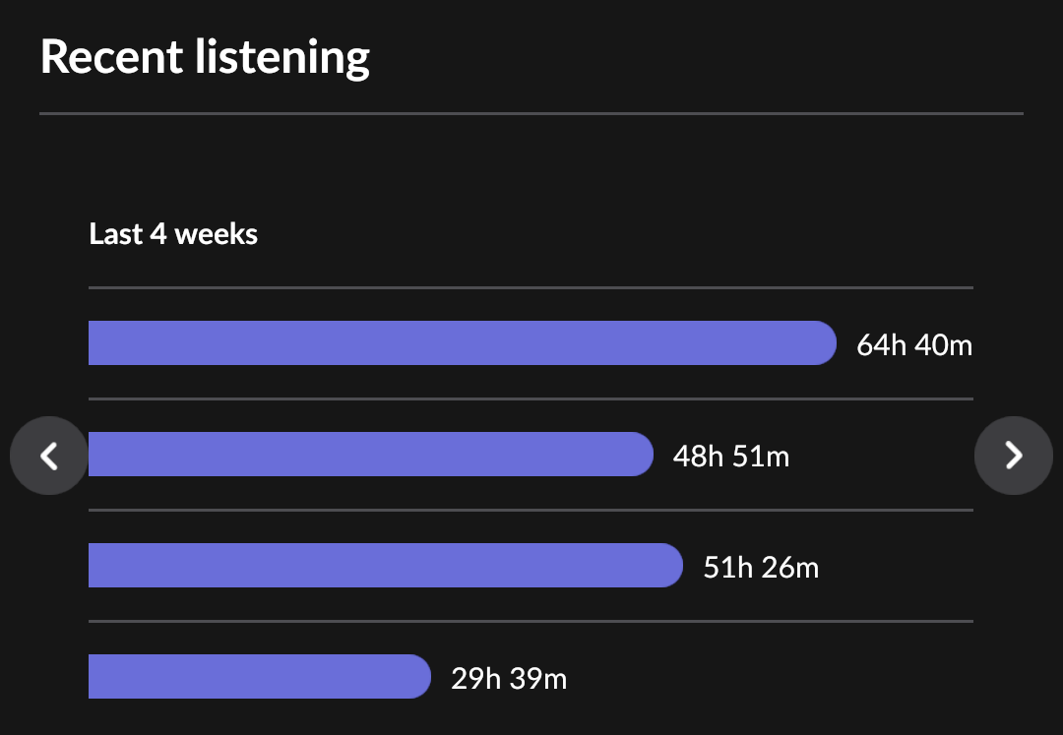This screenshot has height=735, width=1063.
Task: Select the '51h 26m' duration label
Action: 761,568
